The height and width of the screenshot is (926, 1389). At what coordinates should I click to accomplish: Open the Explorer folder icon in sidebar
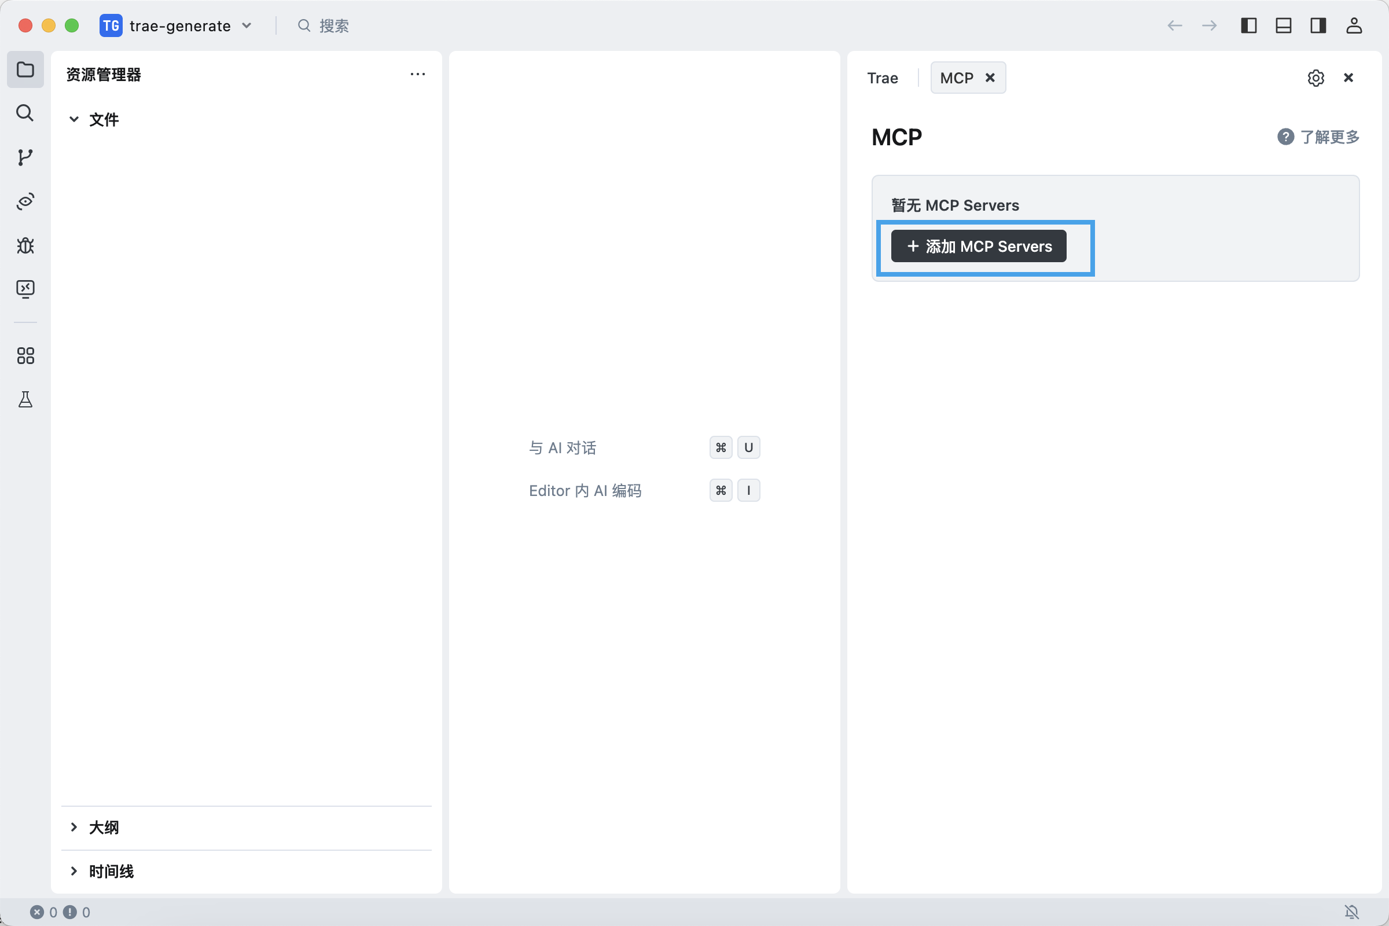pos(25,69)
